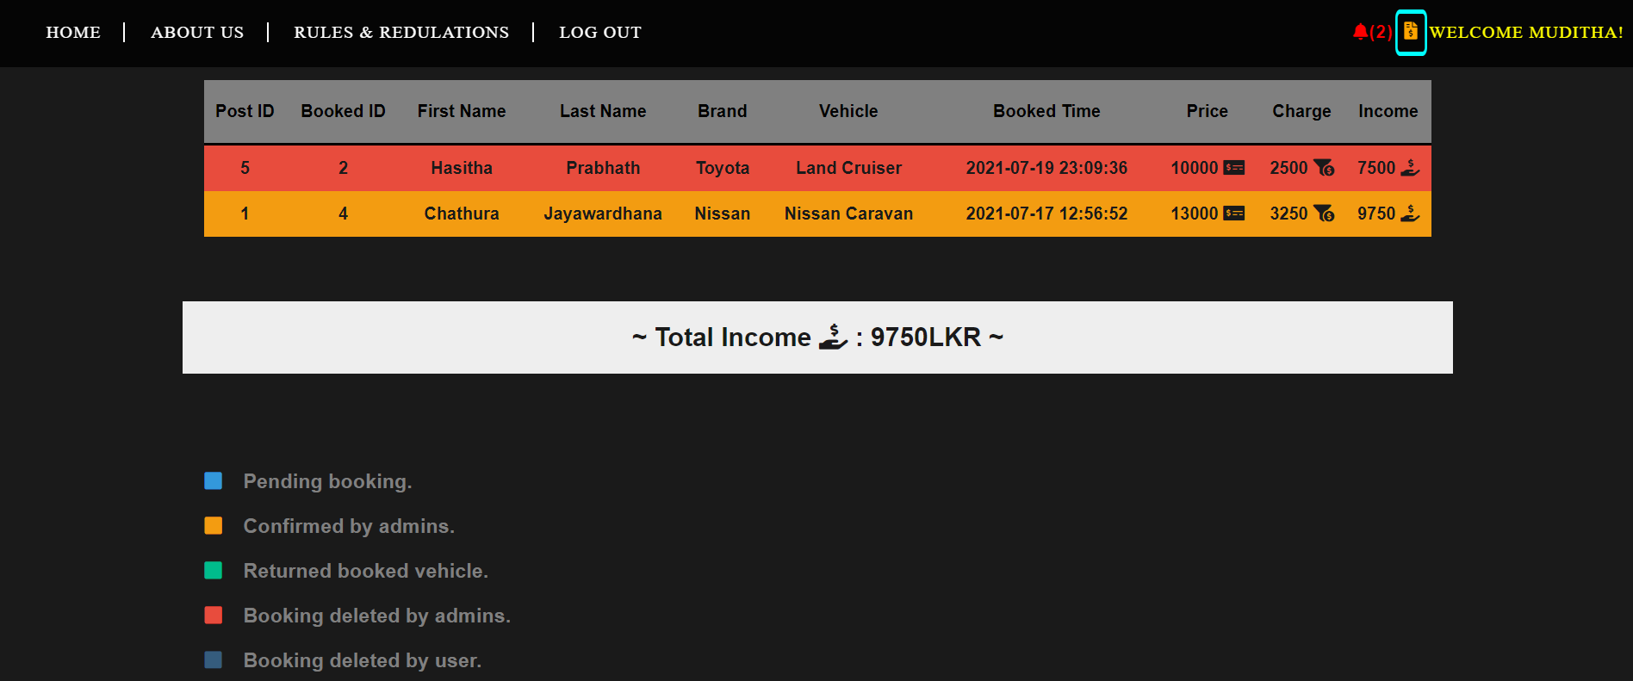Click charge filter icon in Chathura row
Viewport: 1633px width, 681px height.
(x=1324, y=214)
